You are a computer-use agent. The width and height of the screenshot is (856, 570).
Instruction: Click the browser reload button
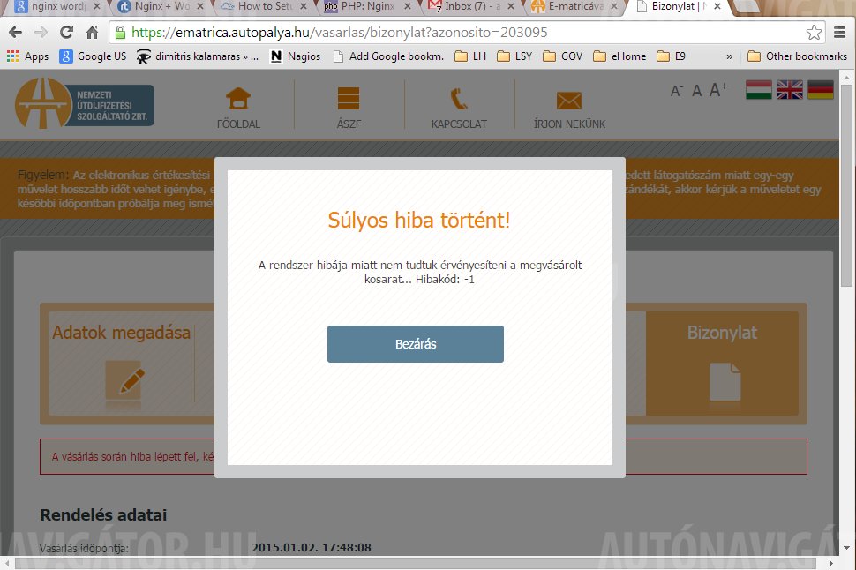coord(66,33)
